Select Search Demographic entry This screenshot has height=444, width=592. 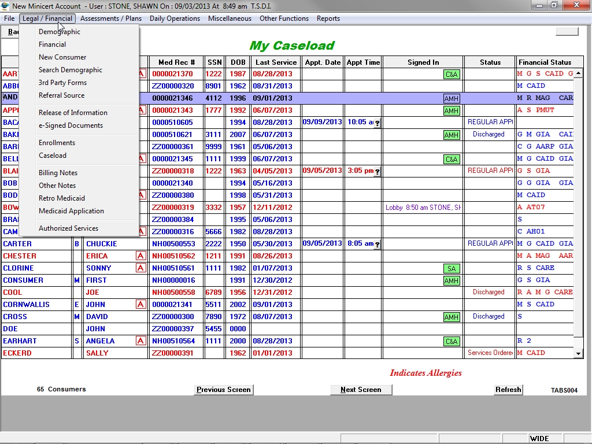click(x=70, y=70)
